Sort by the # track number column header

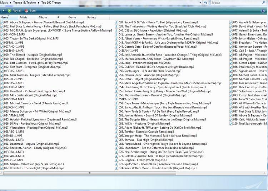tap(61, 17)
